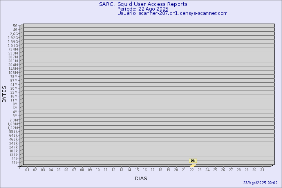The width and height of the screenshot is (282, 188).
Task: Click the 'Período: 22 Ago 2025' line
Action: coord(143,9)
